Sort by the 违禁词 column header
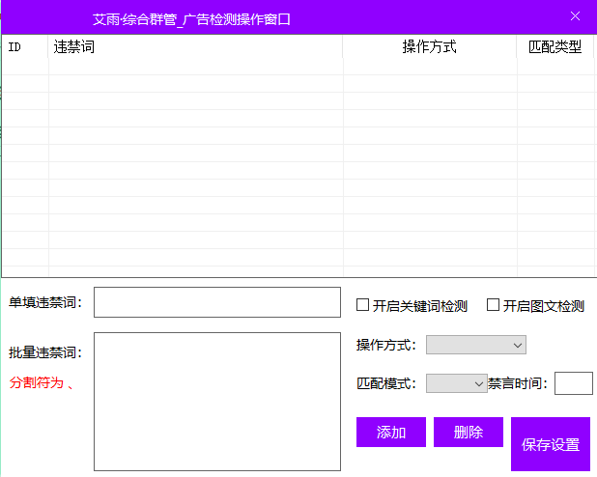Screen dimensions: 597x477 pyautogui.click(x=195, y=46)
